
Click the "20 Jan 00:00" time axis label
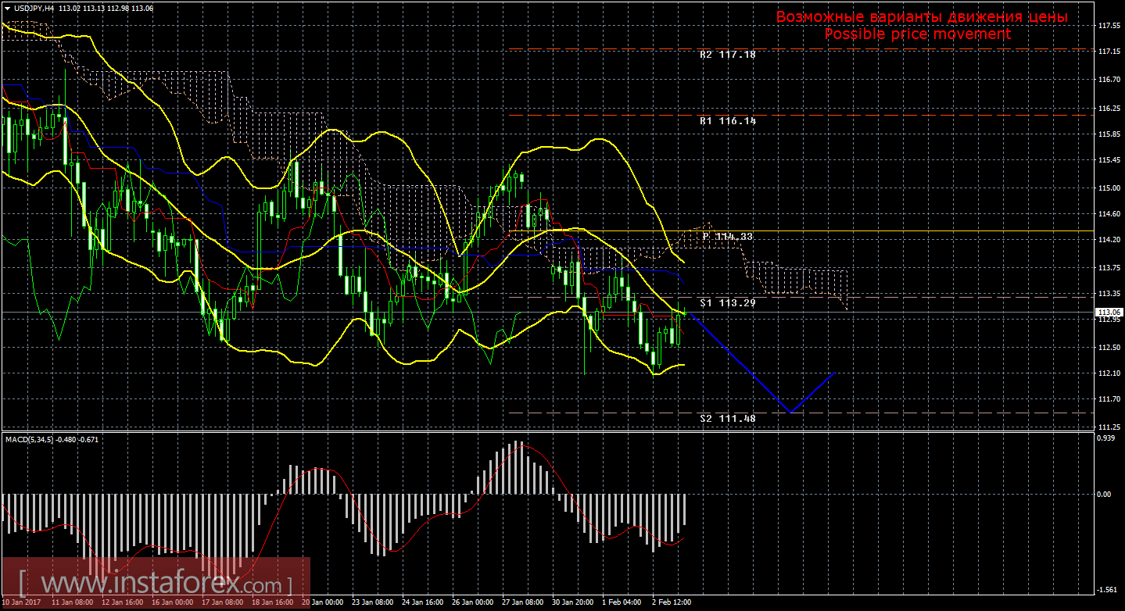tap(324, 604)
